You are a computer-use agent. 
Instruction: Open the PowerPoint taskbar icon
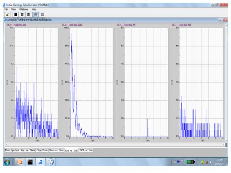(20, 162)
